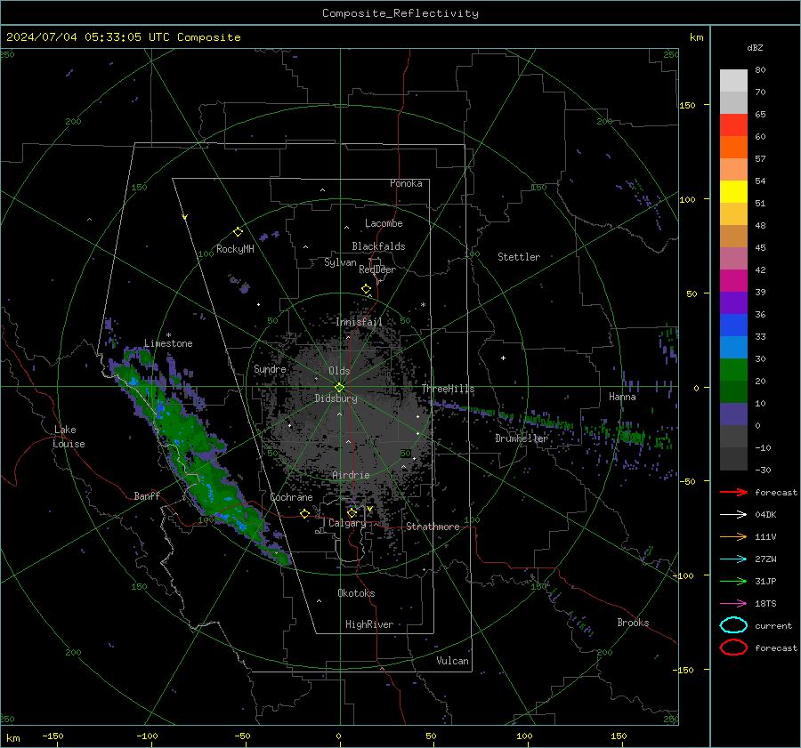Click the orange 111V arrow icon

point(733,536)
